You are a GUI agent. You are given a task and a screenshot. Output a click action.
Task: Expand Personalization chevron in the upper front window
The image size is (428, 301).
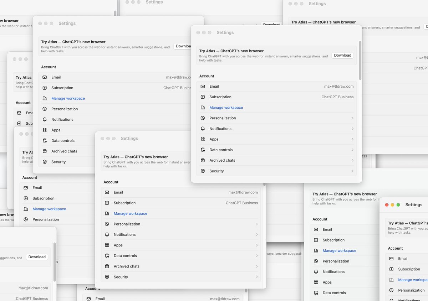(x=352, y=118)
